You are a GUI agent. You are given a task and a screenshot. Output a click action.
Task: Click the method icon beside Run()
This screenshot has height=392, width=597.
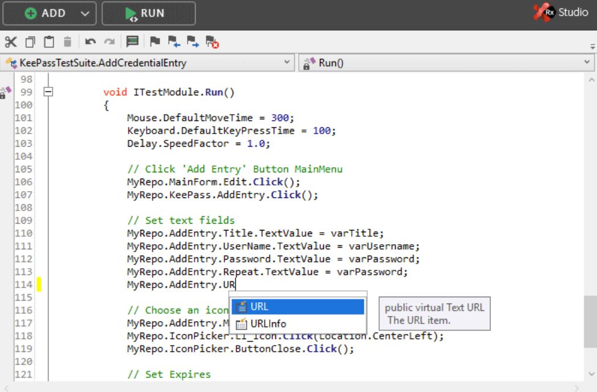309,63
